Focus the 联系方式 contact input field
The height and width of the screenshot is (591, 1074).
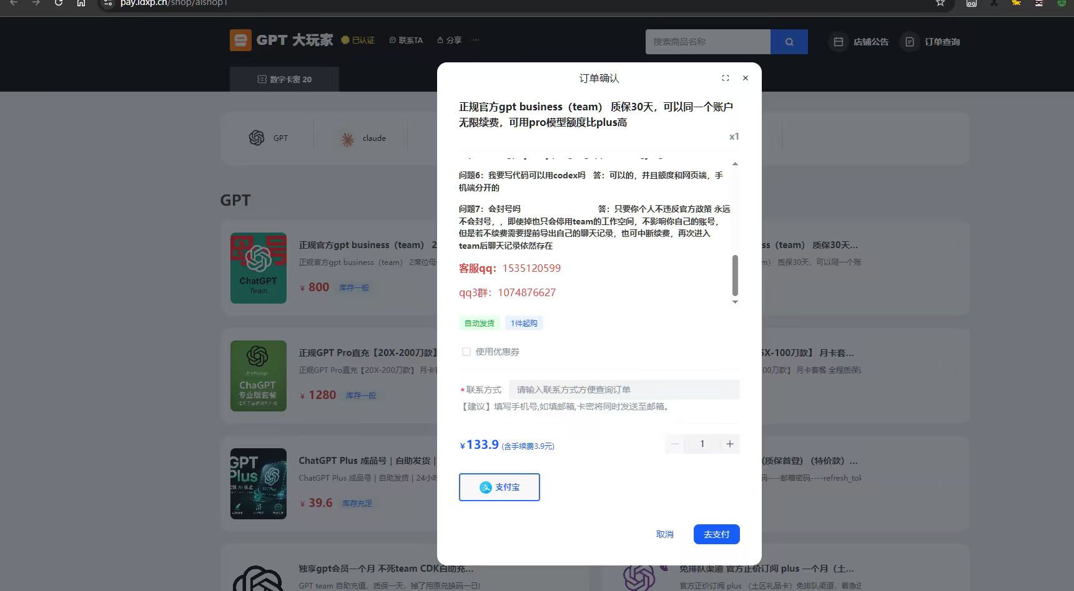[x=624, y=390]
